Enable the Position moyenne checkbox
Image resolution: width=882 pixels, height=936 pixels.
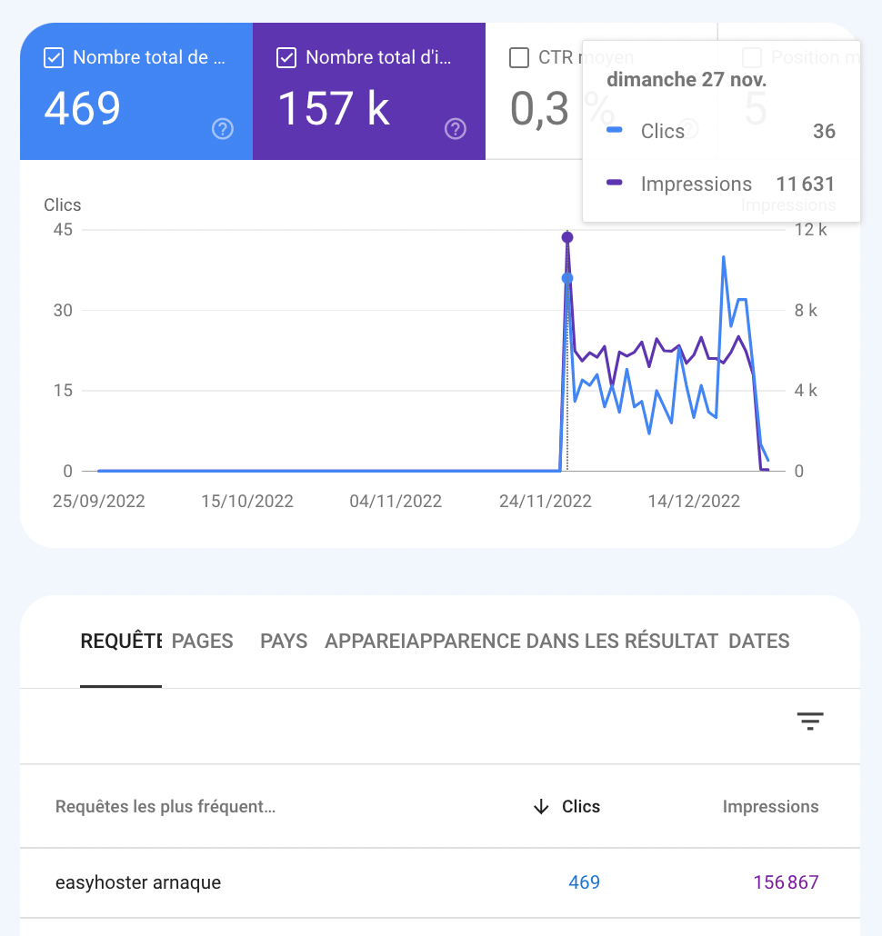752,56
